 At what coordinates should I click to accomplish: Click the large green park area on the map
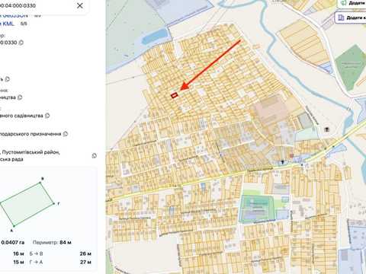click(351, 67)
